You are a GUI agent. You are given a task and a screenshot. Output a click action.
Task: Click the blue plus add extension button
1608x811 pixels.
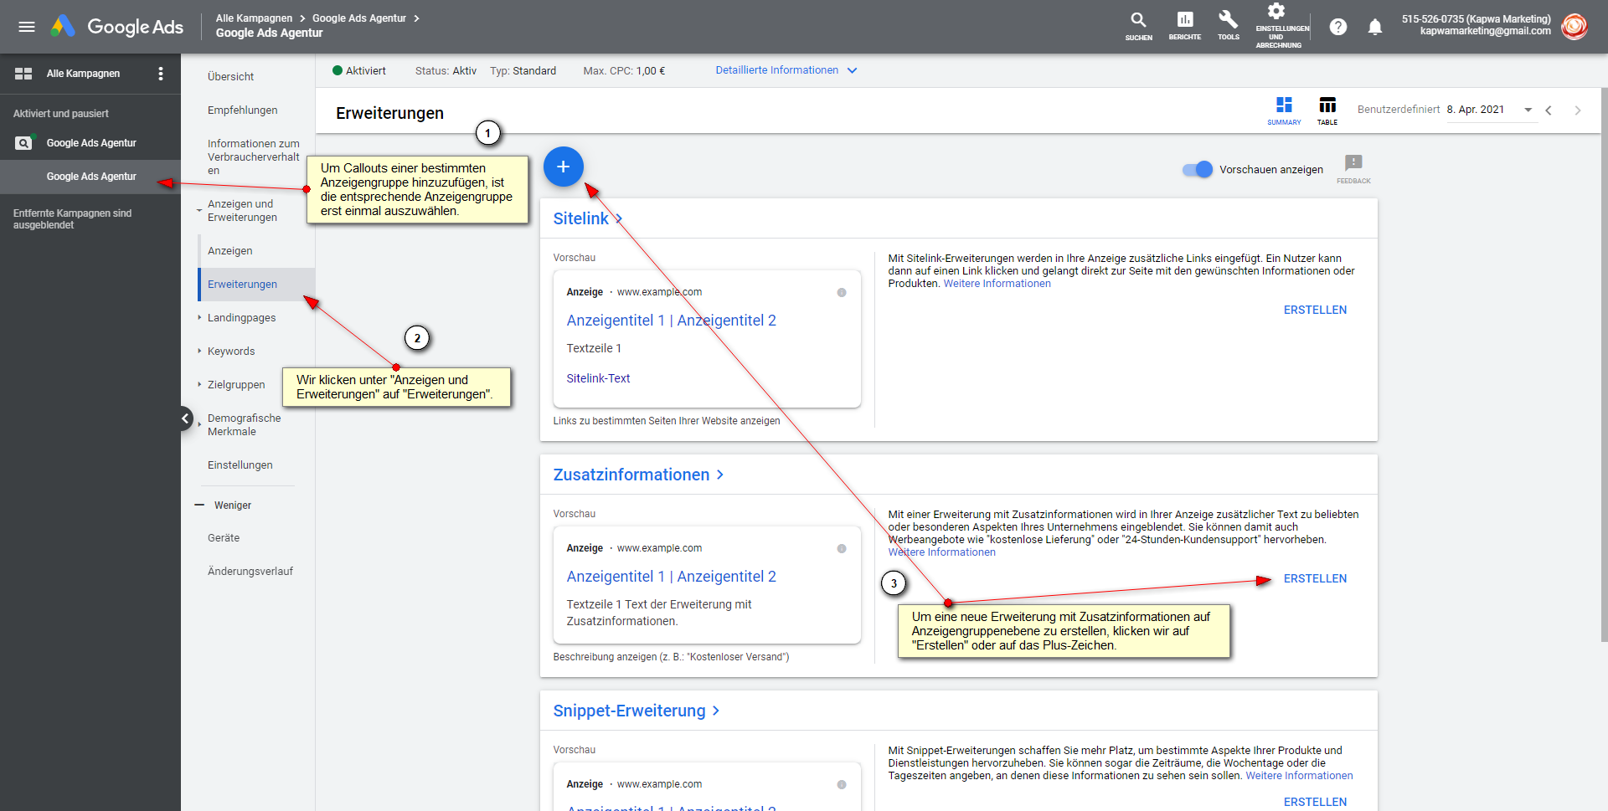coord(564,167)
